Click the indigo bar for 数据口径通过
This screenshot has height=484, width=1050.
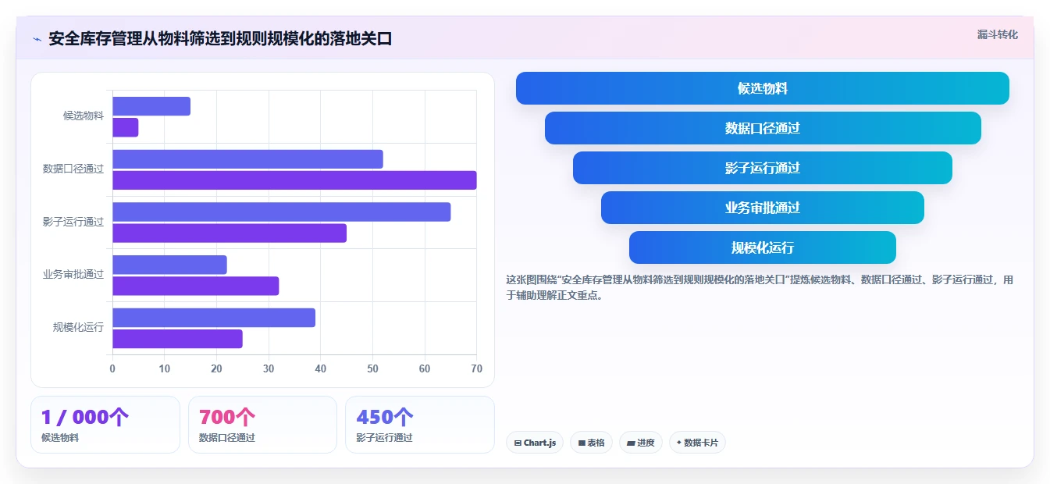tap(247, 159)
